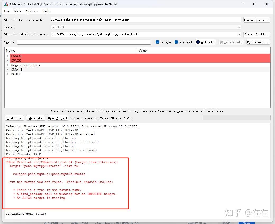This screenshot has height=224, width=275.
Task: Expand the Ungrouped Entries group
Action: coord(7,65)
